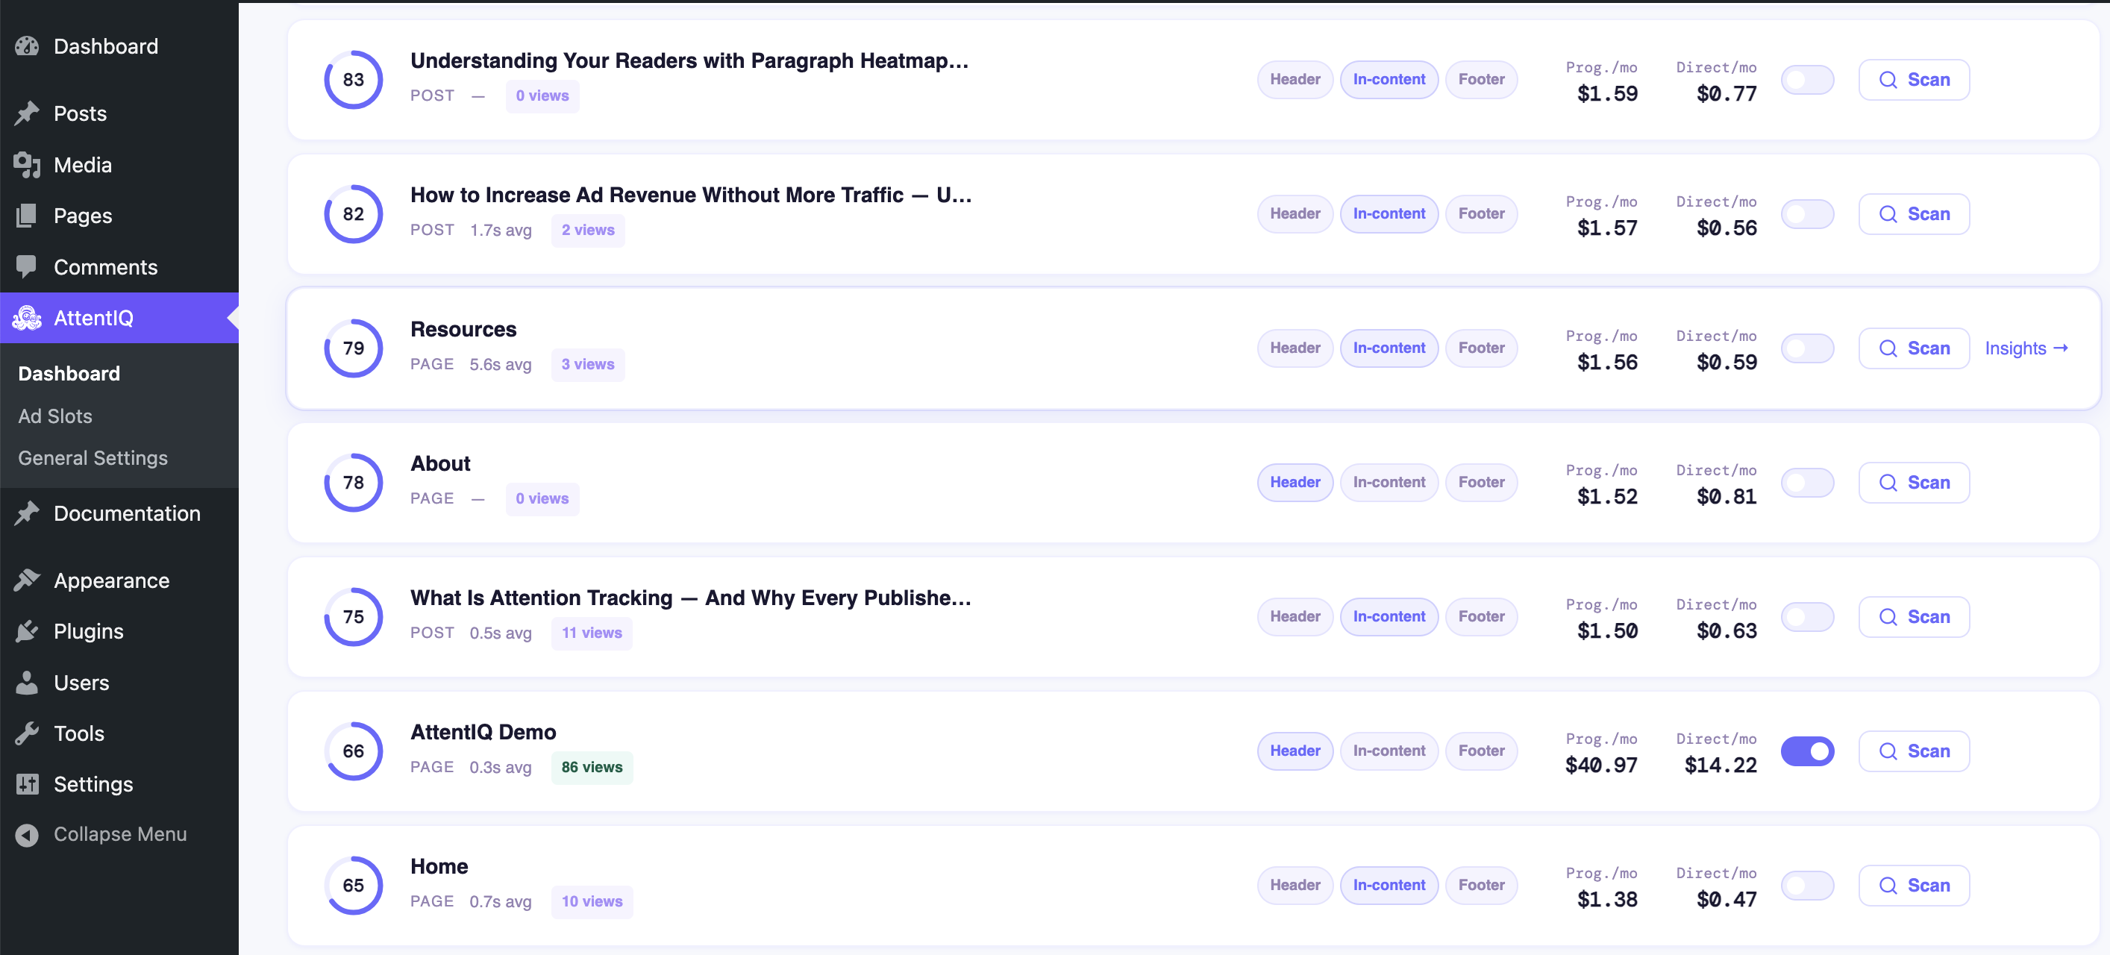Click the Dashboard gauge icon
The image size is (2110, 955).
pyautogui.click(x=27, y=46)
